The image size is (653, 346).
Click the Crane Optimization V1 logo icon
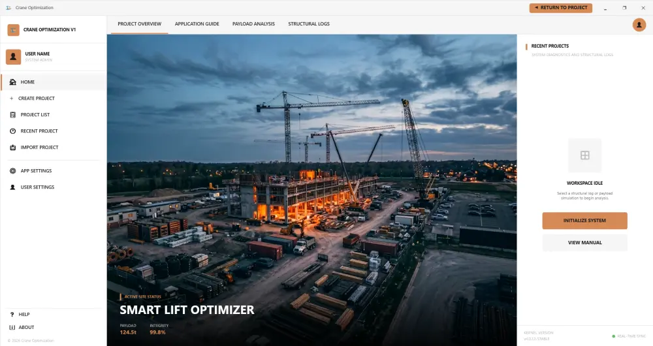tap(13, 29)
